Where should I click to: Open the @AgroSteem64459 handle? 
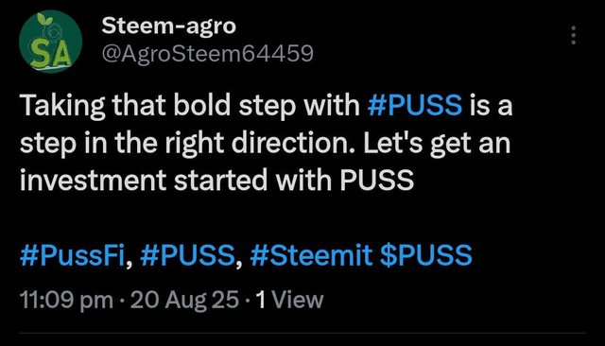[x=208, y=54]
